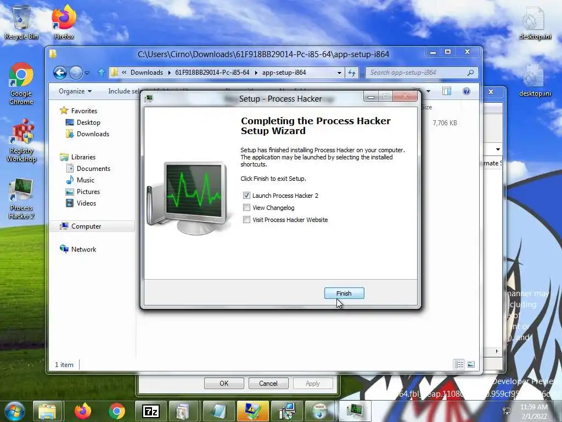The image size is (562, 422).
Task: Enable the View Changelog checkbox
Action: [x=246, y=207]
